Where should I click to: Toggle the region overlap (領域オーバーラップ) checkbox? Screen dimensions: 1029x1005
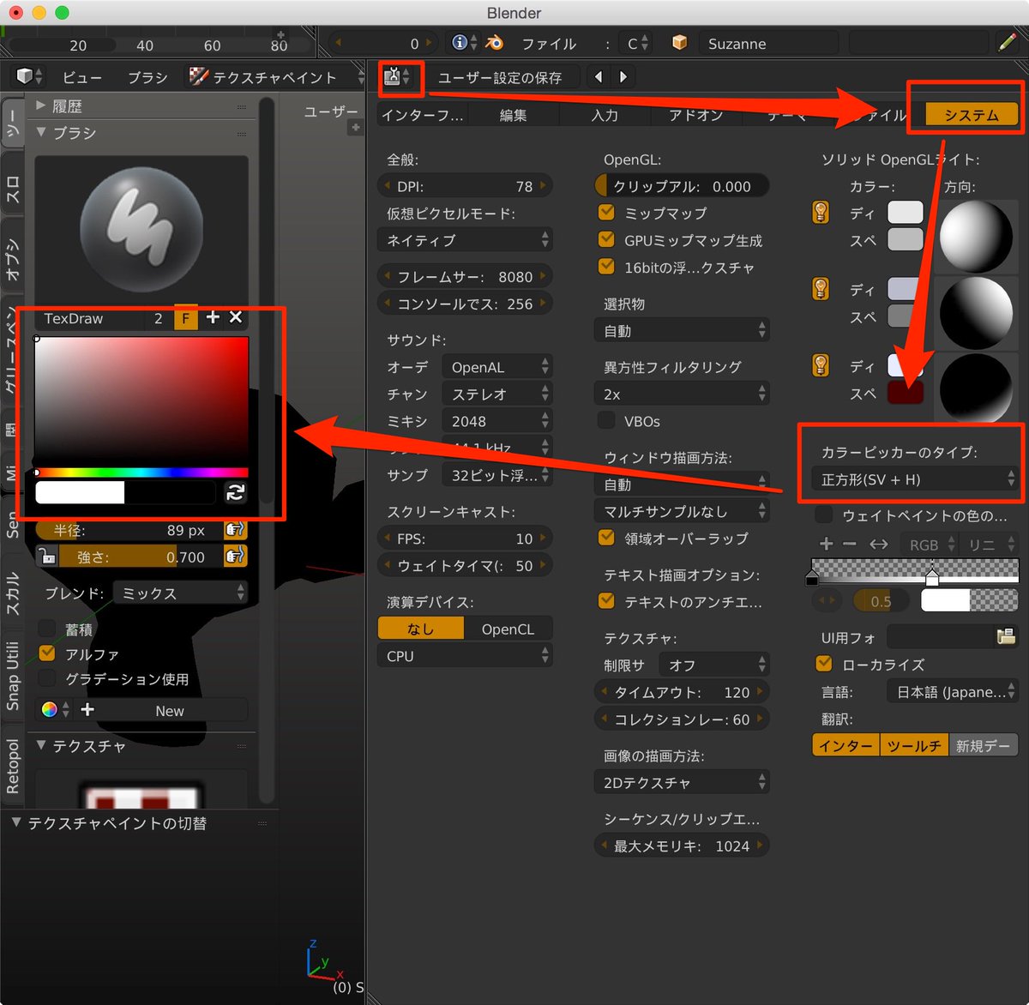point(606,538)
